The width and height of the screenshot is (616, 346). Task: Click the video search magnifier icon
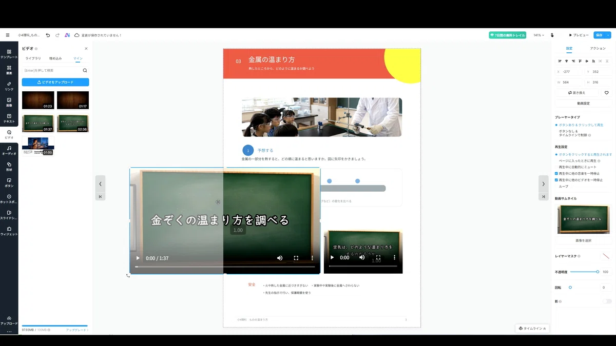click(85, 70)
